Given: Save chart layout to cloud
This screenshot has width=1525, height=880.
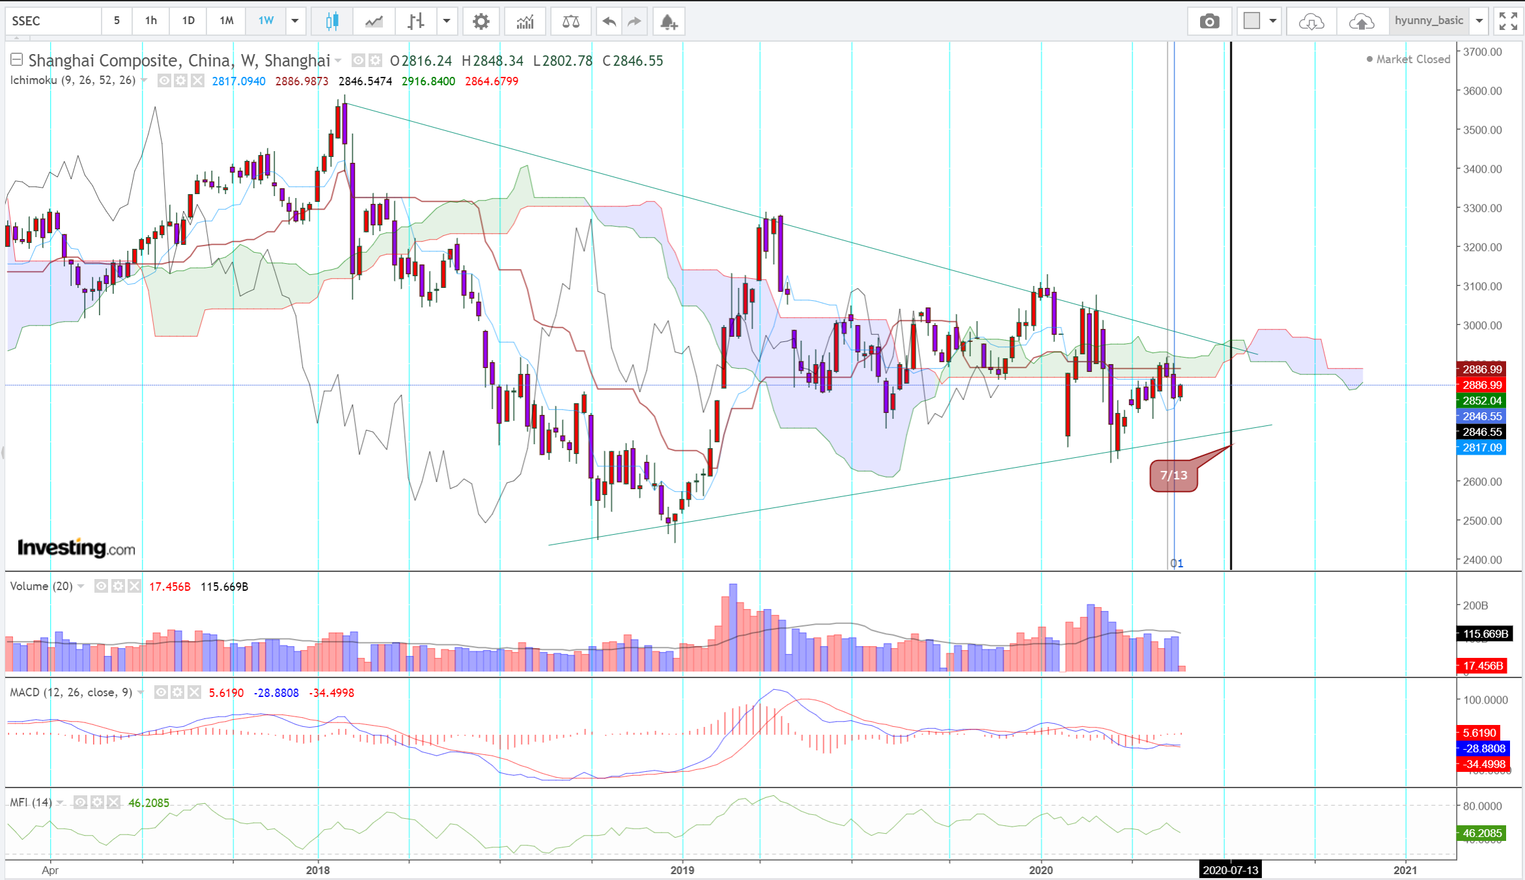Looking at the screenshot, I should pyautogui.click(x=1361, y=21).
